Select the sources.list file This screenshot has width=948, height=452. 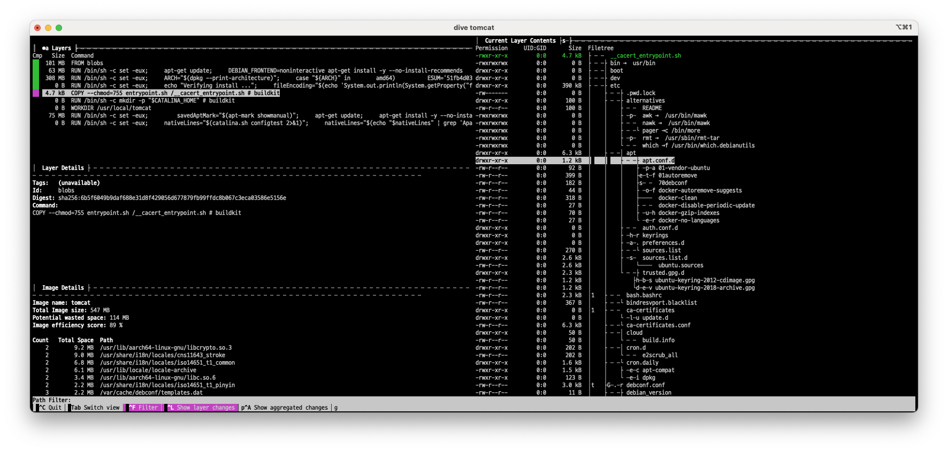click(662, 250)
